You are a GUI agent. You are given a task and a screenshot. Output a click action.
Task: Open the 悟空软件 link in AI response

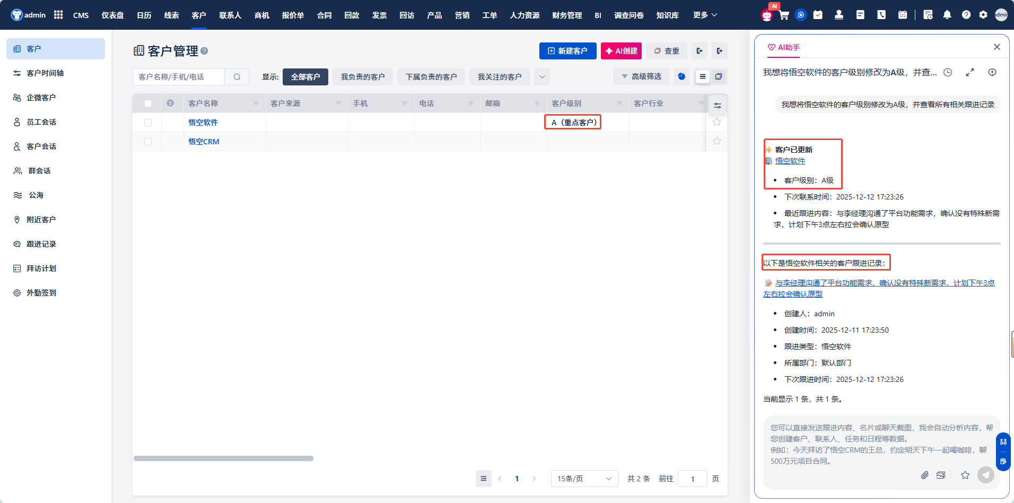(x=790, y=161)
